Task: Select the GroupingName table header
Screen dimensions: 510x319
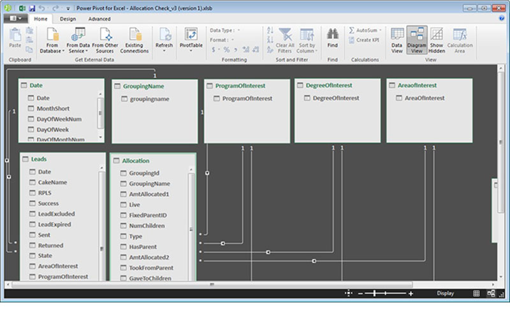Action: (x=154, y=86)
